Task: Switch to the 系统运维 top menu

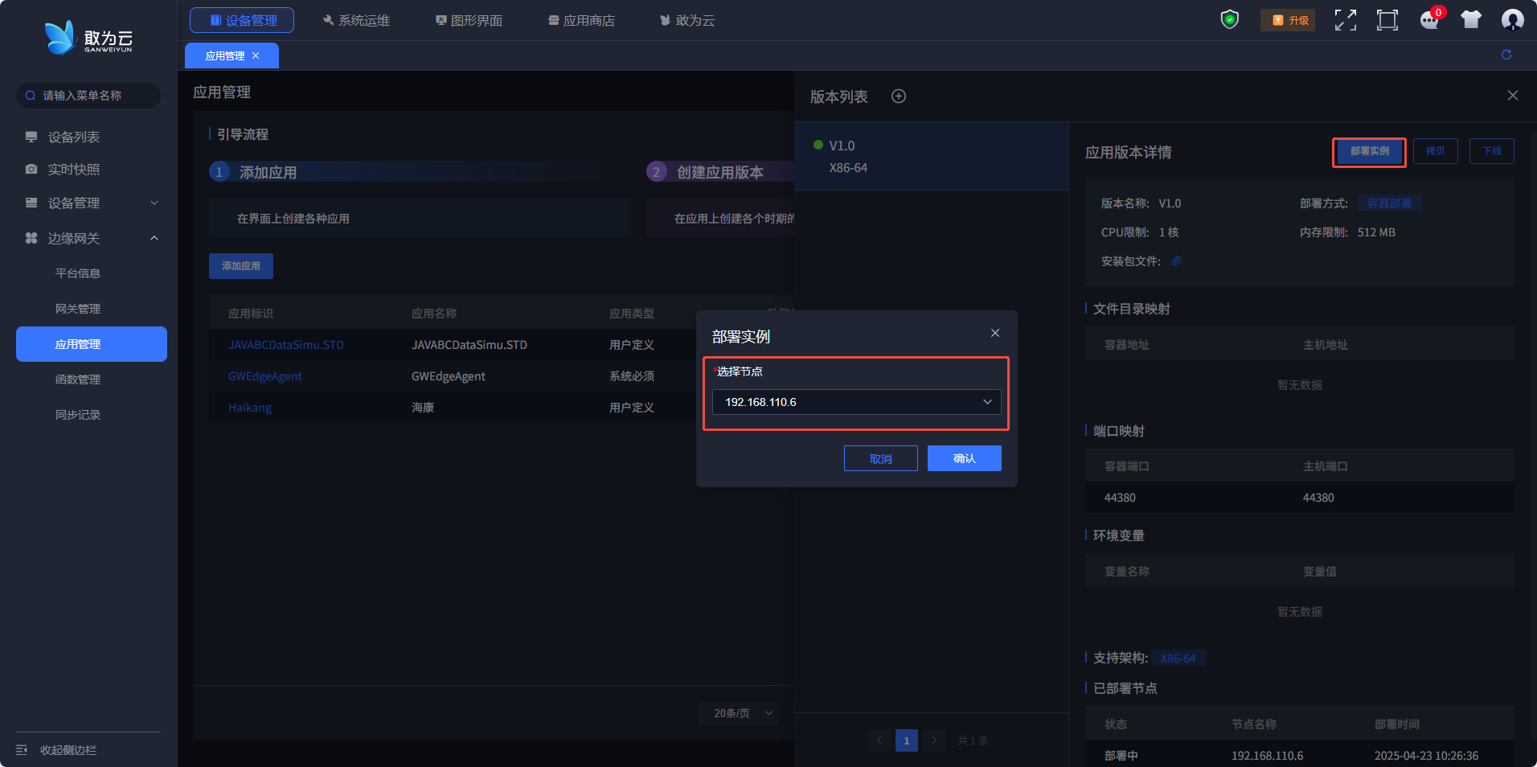Action: [356, 20]
